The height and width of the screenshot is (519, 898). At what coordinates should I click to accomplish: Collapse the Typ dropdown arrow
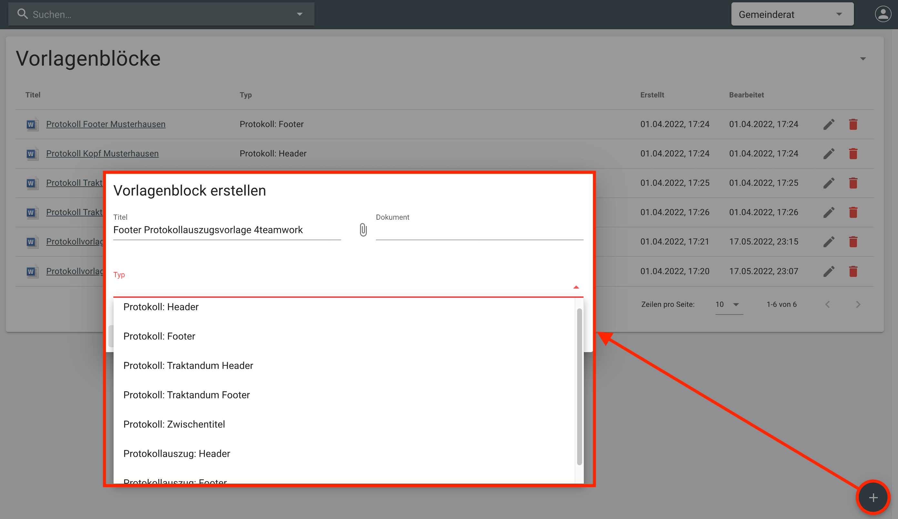576,287
